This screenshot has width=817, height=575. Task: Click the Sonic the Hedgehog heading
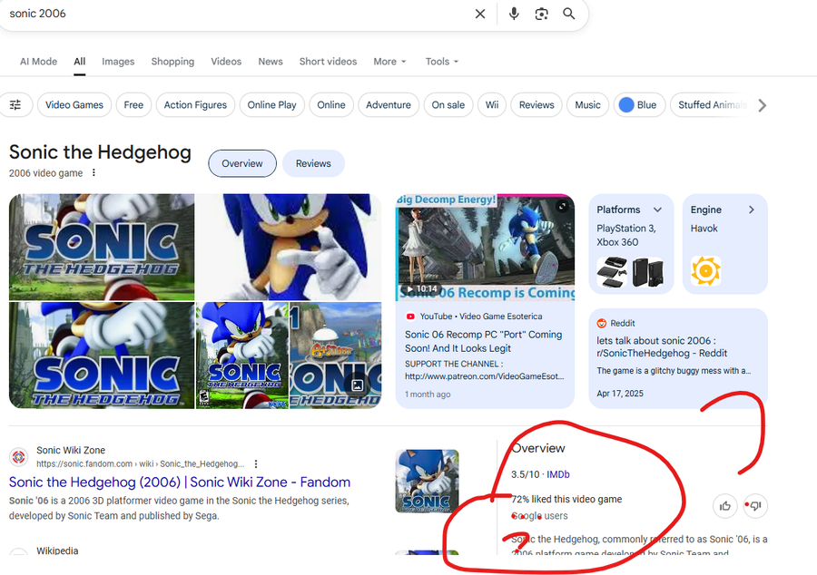[100, 152]
